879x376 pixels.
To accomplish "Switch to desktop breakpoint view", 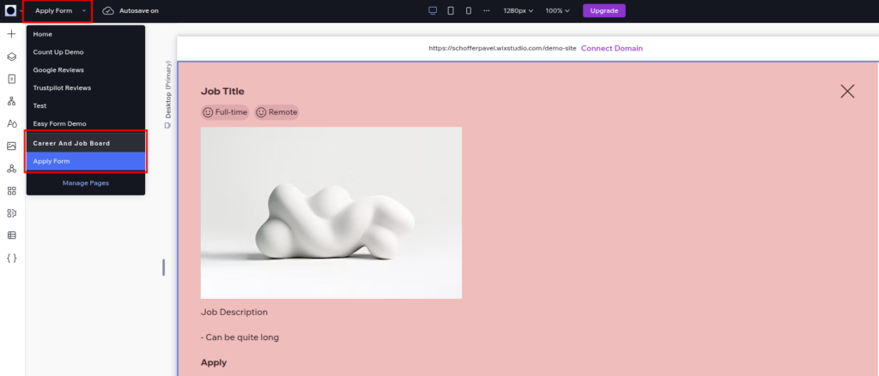I will 433,10.
